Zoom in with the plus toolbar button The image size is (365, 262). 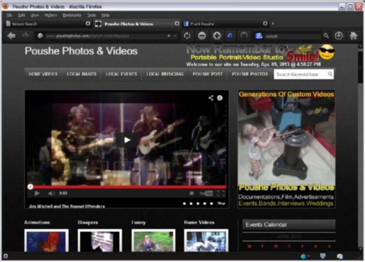point(217,36)
